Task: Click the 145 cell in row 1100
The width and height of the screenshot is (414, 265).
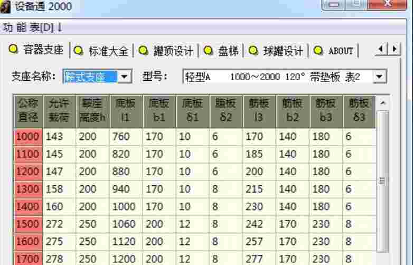Action: pos(59,154)
